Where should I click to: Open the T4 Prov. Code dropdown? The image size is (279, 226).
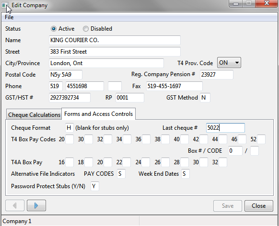coord(229,63)
